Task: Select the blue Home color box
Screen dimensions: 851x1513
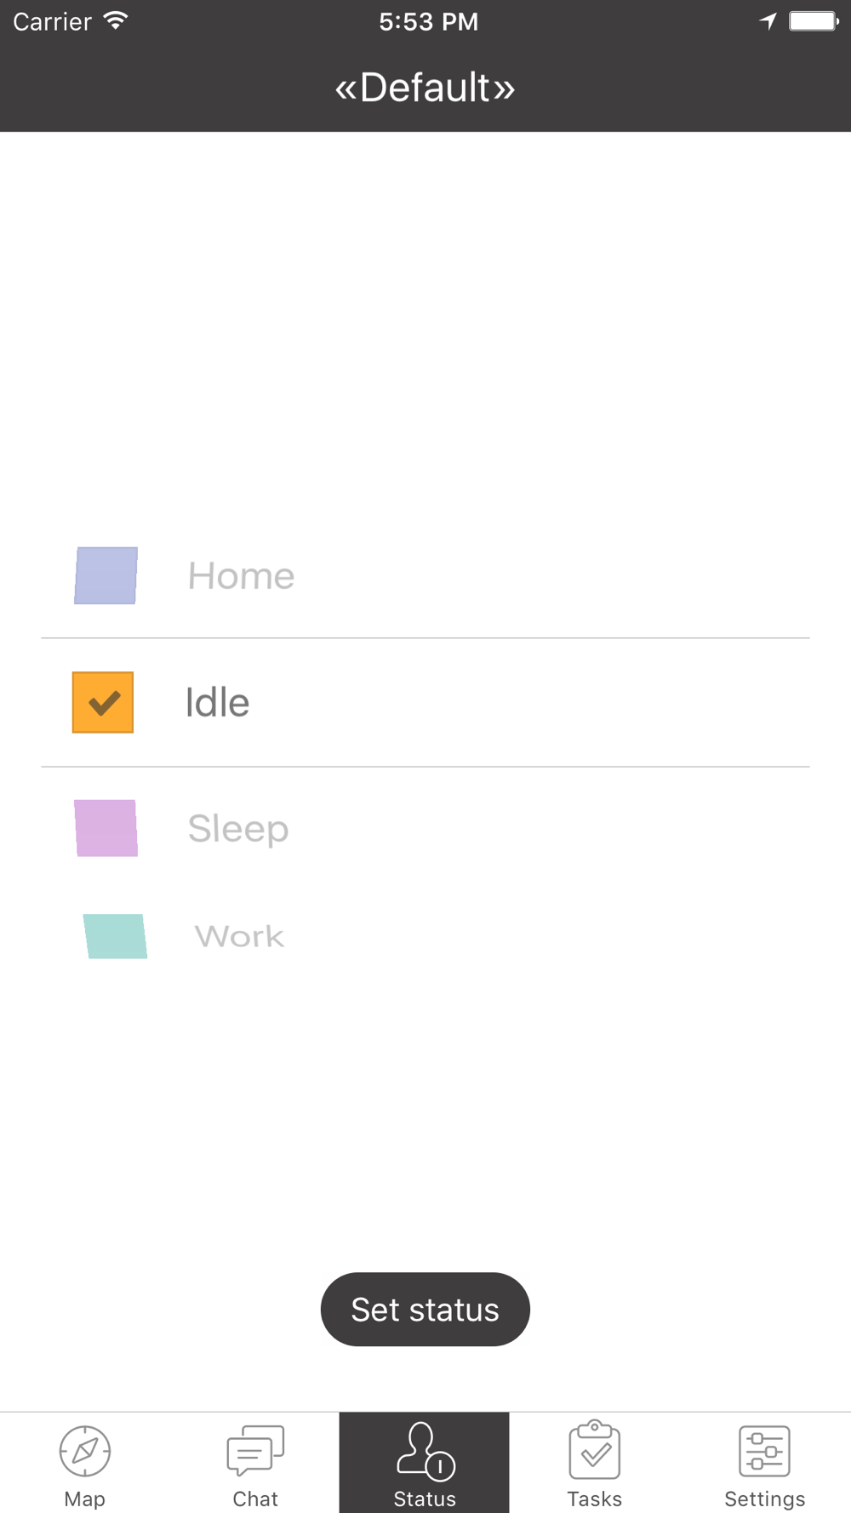Action: 106,575
